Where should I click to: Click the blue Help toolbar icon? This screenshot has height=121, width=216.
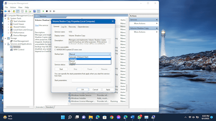(35, 11)
